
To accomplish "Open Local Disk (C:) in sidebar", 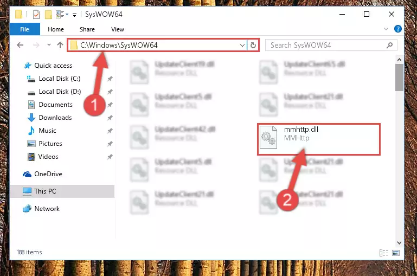I will click(60, 79).
